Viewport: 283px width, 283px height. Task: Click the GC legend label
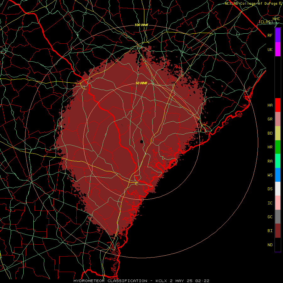pyautogui.click(x=270, y=217)
